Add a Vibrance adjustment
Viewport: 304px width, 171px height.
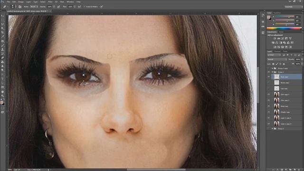[290, 38]
